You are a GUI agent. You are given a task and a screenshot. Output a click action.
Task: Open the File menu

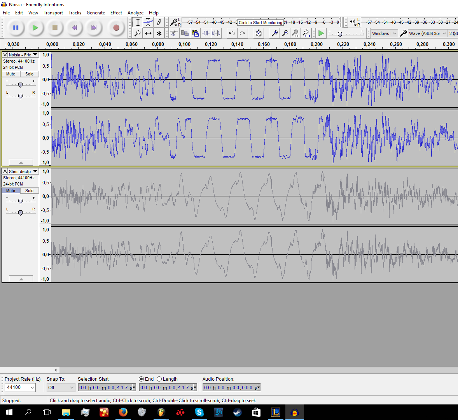pyautogui.click(x=6, y=13)
